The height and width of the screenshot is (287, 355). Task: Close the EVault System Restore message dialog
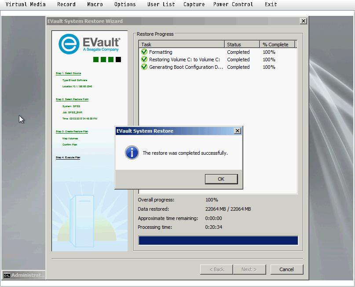tap(237, 130)
